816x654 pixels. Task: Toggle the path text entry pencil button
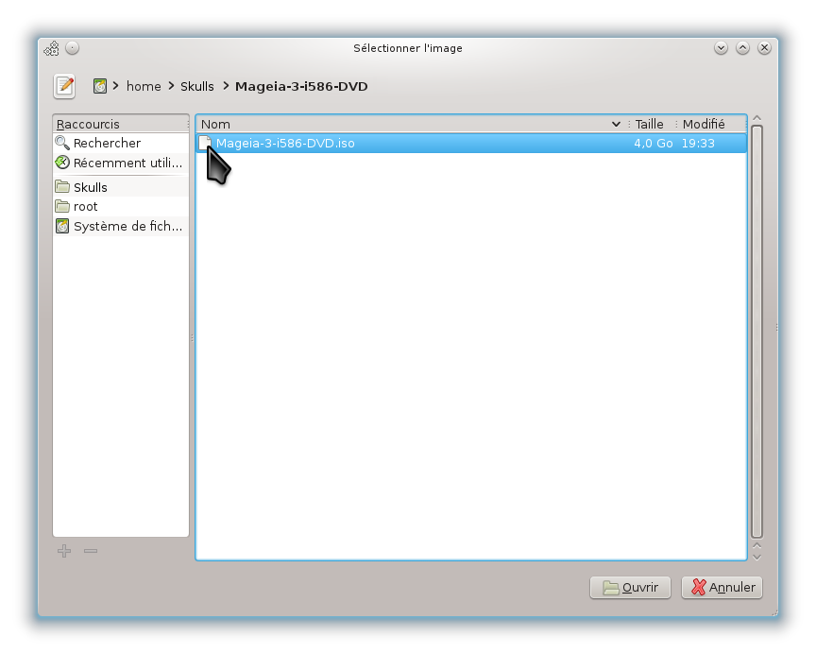pos(64,86)
